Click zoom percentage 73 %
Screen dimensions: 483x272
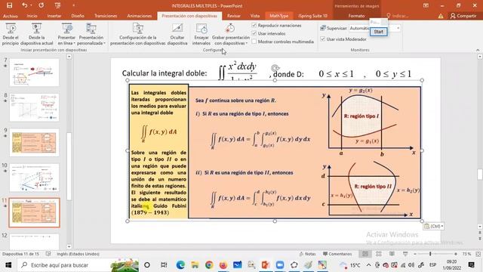[x=466, y=254]
